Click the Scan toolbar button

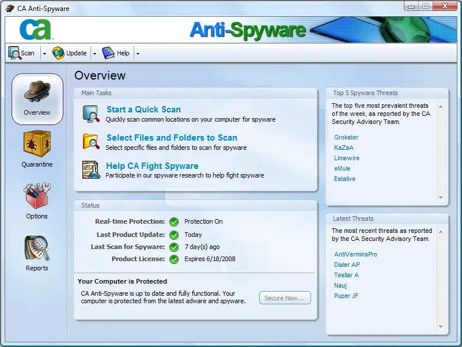click(21, 53)
